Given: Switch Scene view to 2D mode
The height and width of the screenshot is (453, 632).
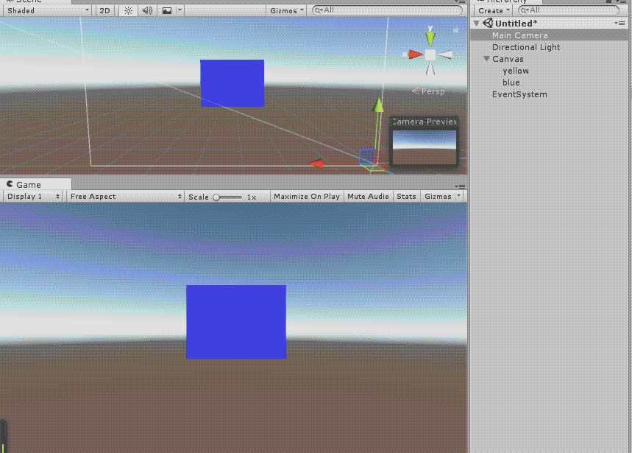Looking at the screenshot, I should (104, 10).
